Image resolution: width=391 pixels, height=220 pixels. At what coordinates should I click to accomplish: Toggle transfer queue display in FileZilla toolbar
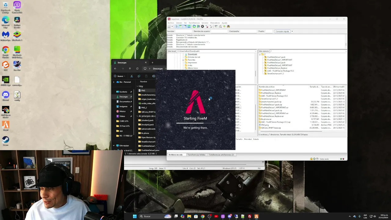189,26
